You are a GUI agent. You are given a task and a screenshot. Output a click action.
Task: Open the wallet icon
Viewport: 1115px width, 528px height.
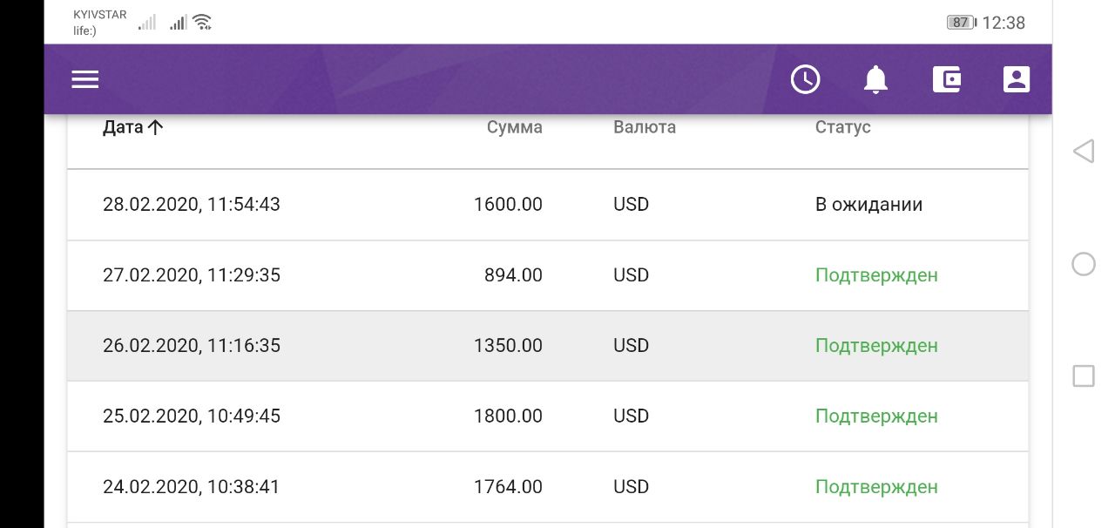coord(946,79)
